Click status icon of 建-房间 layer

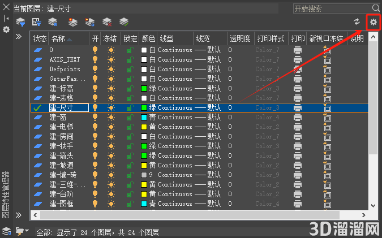(x=38, y=136)
